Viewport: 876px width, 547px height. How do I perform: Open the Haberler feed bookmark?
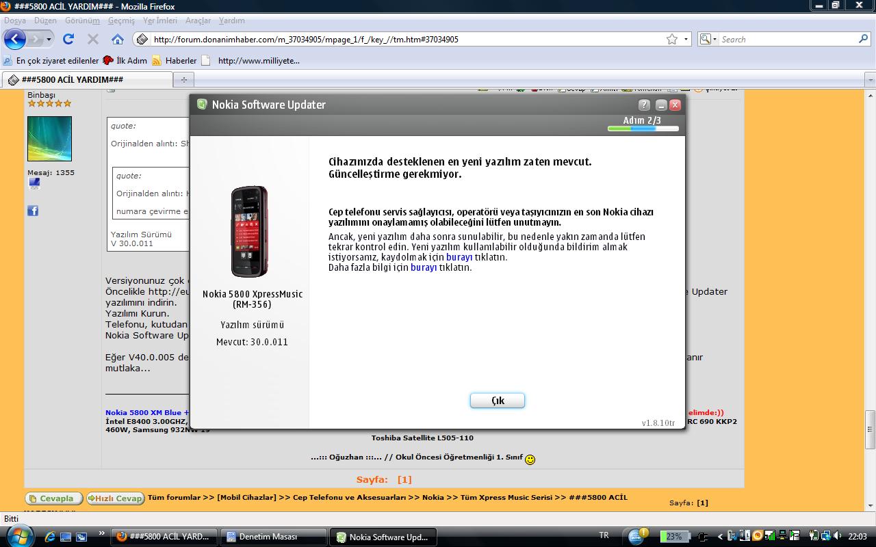pos(175,60)
